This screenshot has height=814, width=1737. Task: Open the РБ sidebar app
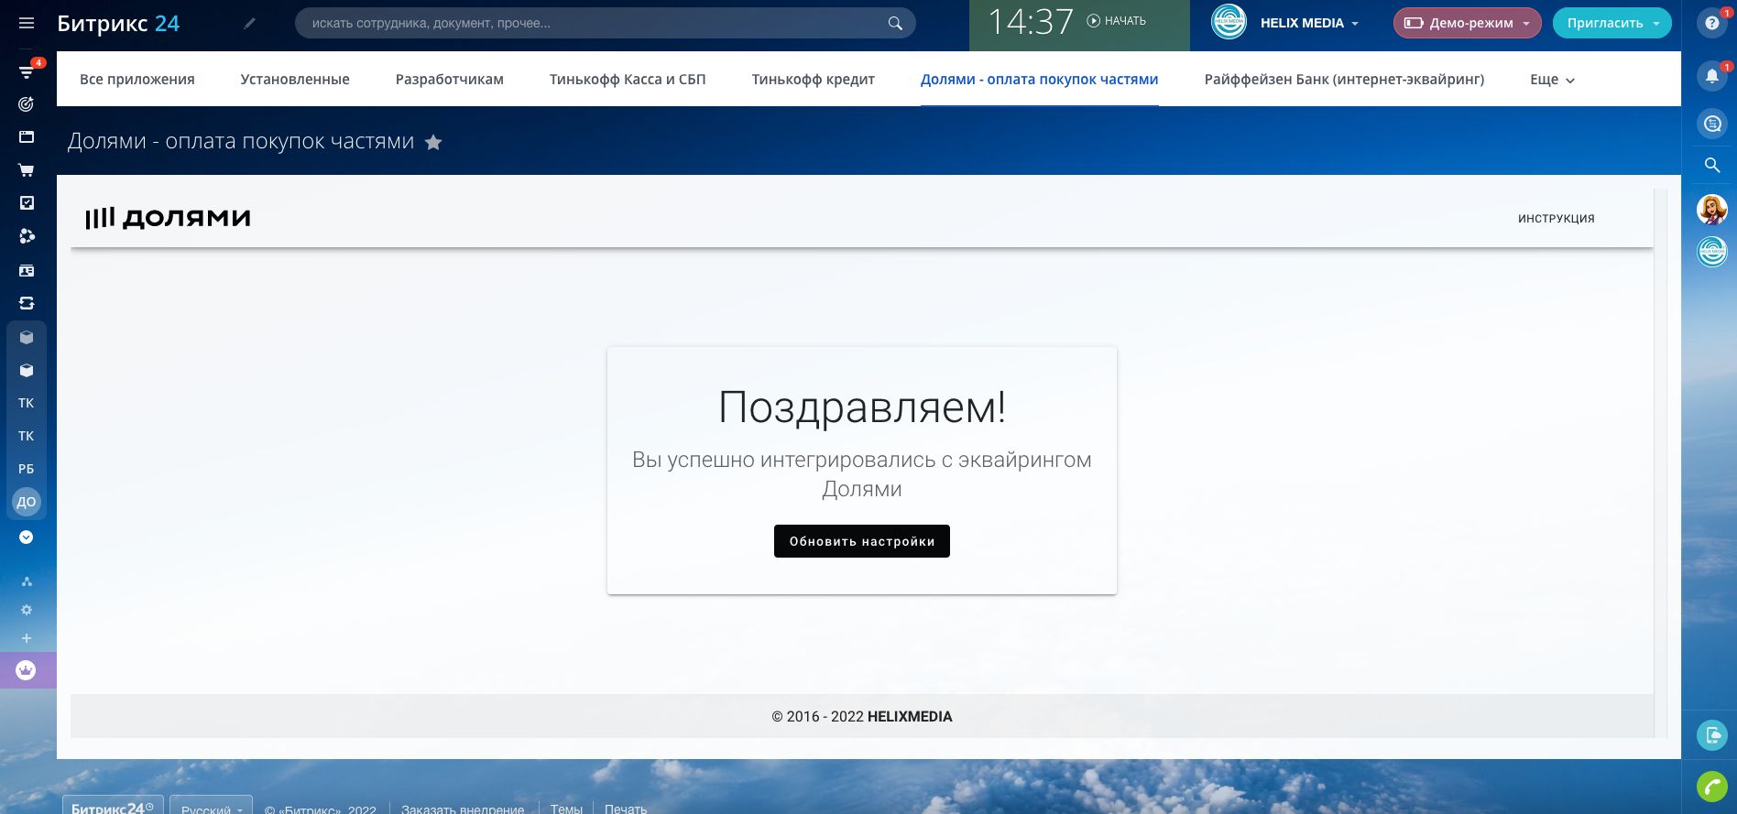(x=27, y=469)
